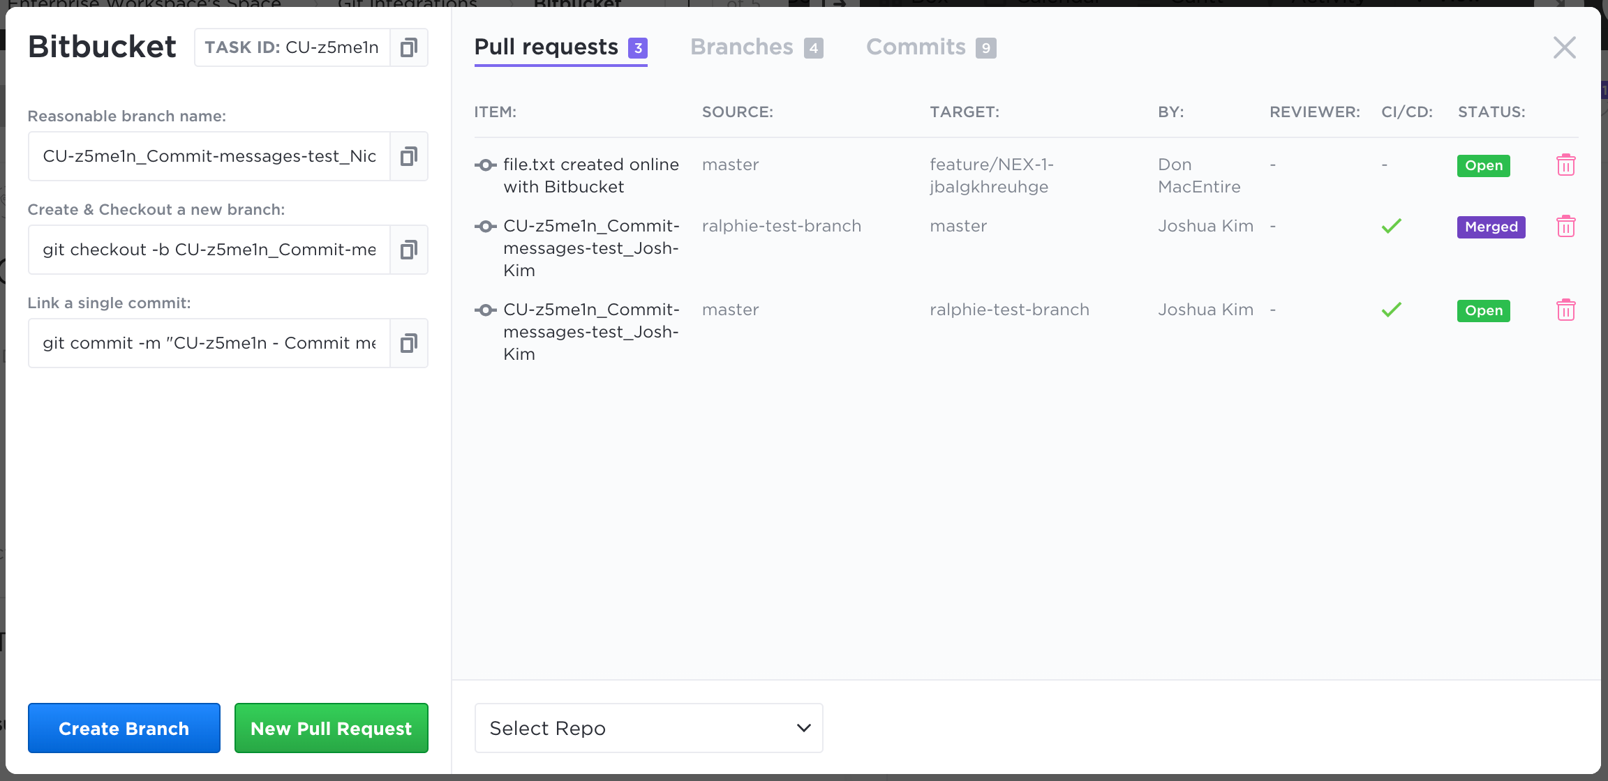The image size is (1608, 781).
Task: Click the pull request icon beside file.txt item
Action: tap(485, 165)
